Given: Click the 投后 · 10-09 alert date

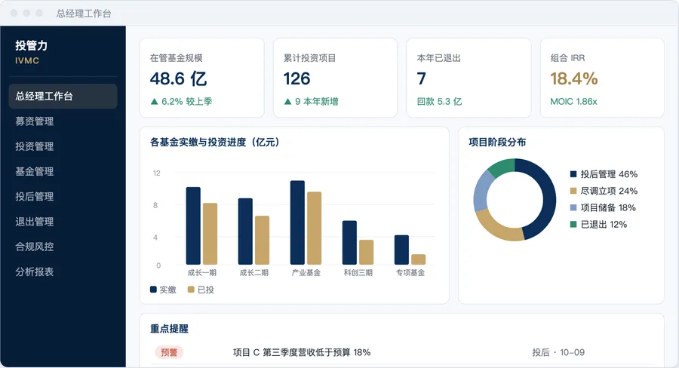Looking at the screenshot, I should 558,352.
